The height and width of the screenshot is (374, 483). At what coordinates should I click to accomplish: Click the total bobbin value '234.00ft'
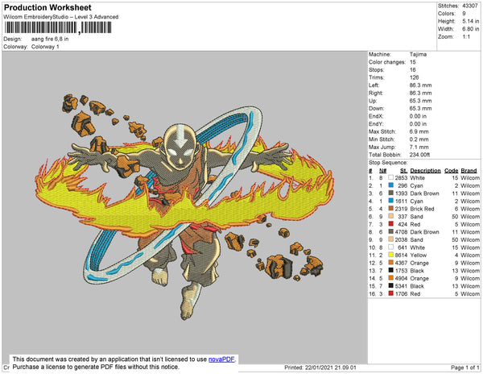[419, 155]
